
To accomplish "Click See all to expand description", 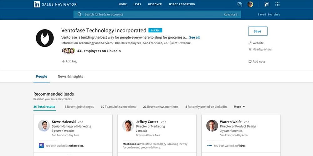I will tap(194, 37).
